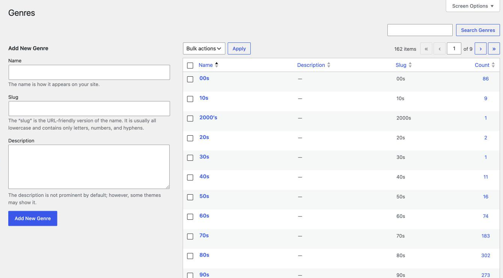Open the 40s genre link
The width and height of the screenshot is (503, 278).
[204, 176]
